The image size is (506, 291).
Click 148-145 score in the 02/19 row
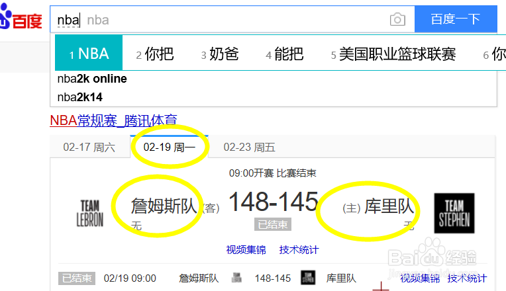(273, 278)
